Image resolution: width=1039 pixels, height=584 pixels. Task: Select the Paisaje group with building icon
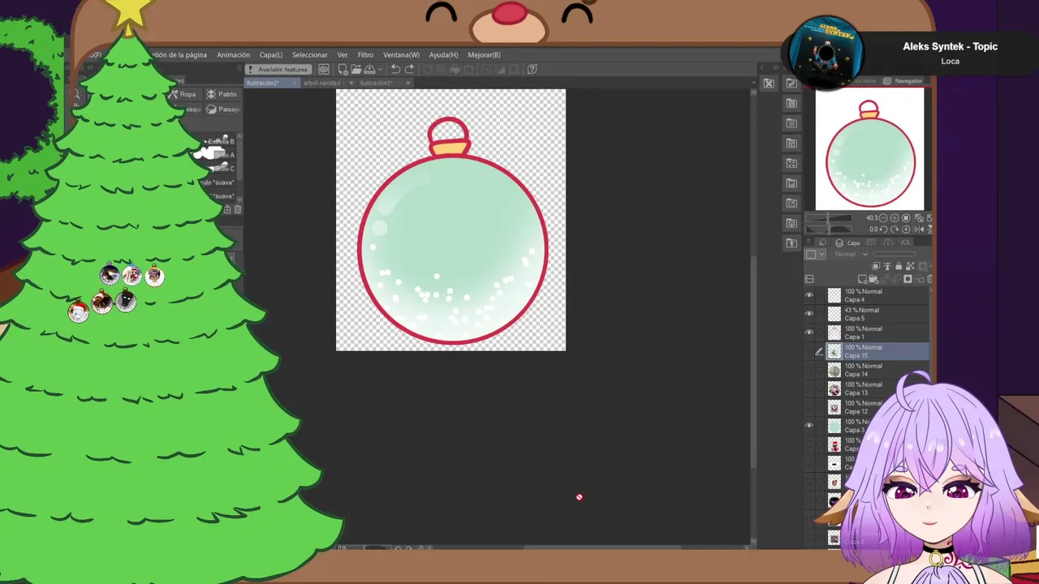click(222, 109)
